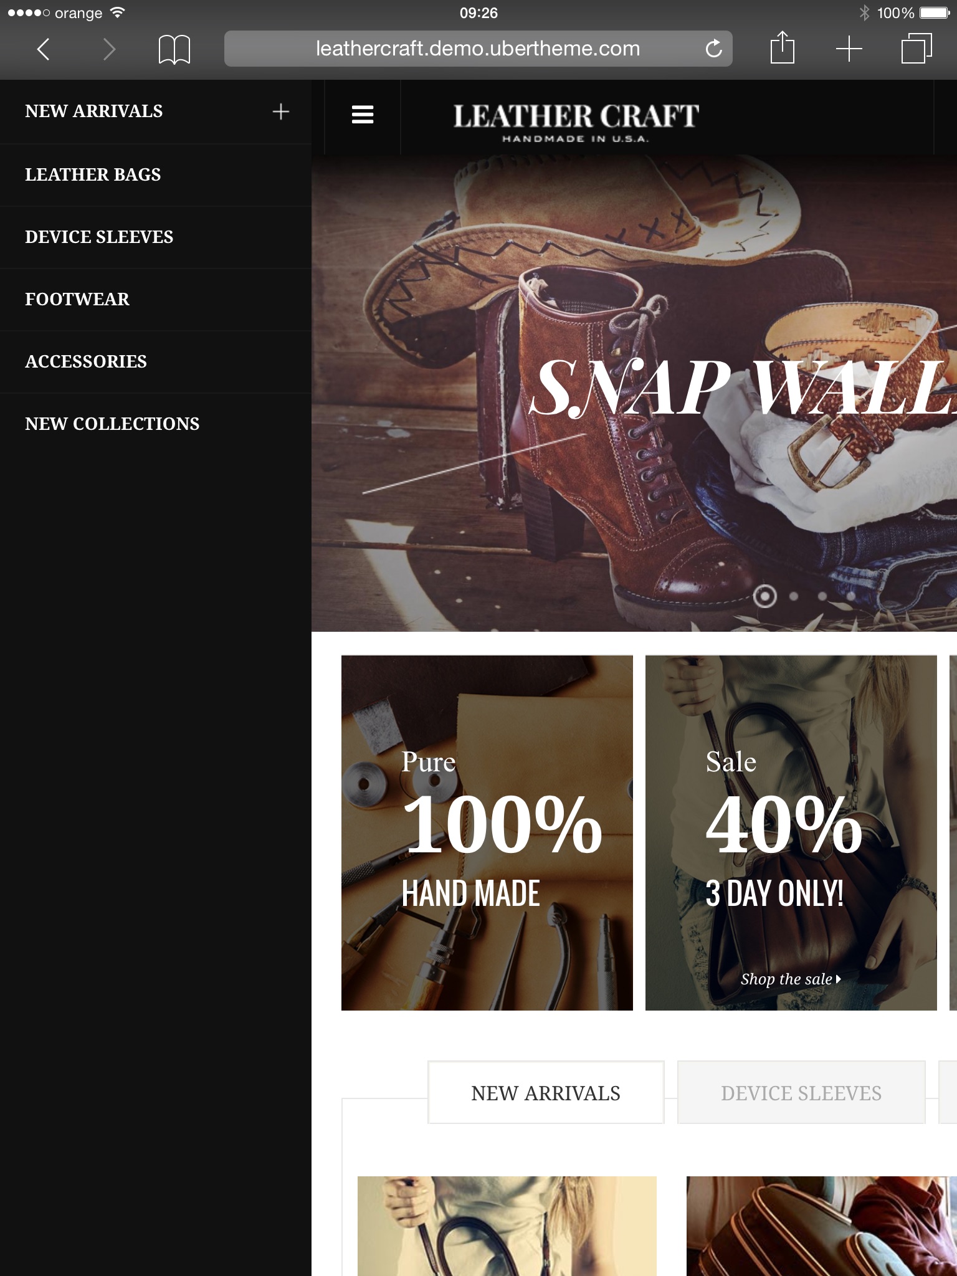Toggle the hamburger menu icon
This screenshot has height=1276, width=957.
tap(363, 115)
